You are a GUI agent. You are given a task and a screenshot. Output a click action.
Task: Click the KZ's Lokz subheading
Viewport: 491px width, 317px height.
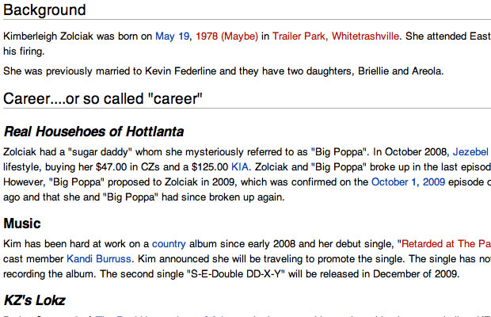34,300
